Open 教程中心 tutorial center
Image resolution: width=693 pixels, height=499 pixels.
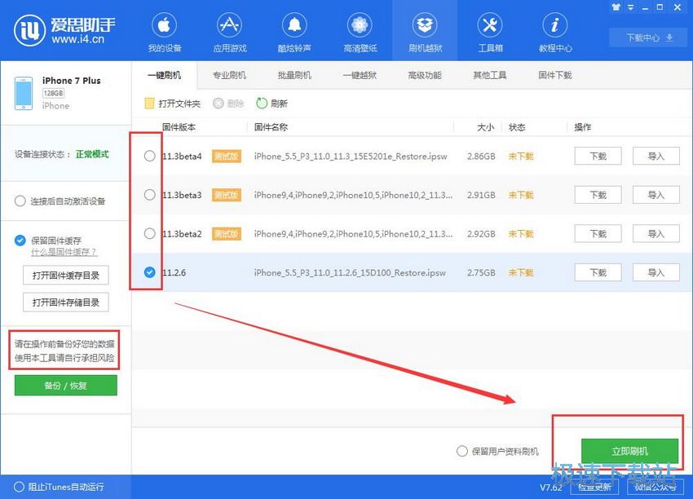[555, 33]
